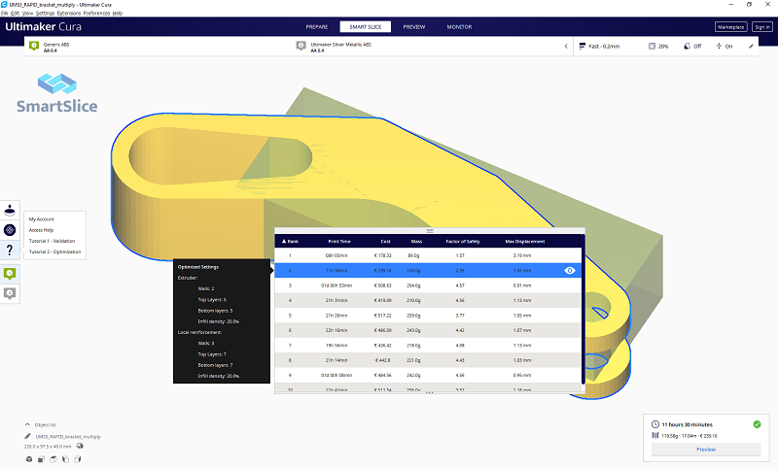Sort by Mass column header
The height and width of the screenshot is (469, 778).
[416, 241]
